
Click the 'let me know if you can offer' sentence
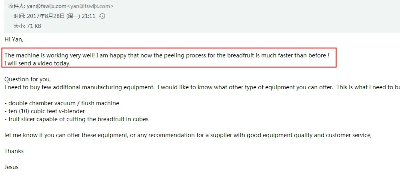coord(188,135)
